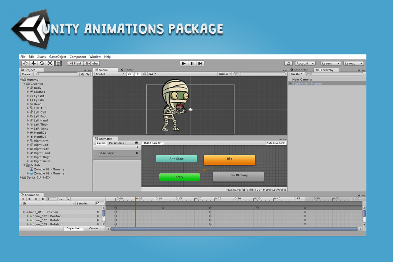Select the Rotate tool in the toolbar

pyautogui.click(x=42, y=63)
